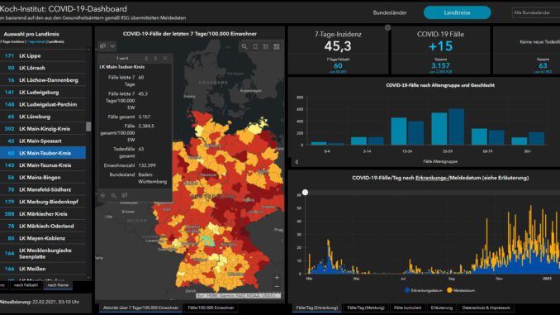
Task: Select LK Meißen in the list
Action: (x=43, y=269)
